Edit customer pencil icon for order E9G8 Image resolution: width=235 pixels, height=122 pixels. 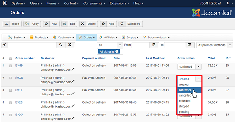click(x=73, y=81)
